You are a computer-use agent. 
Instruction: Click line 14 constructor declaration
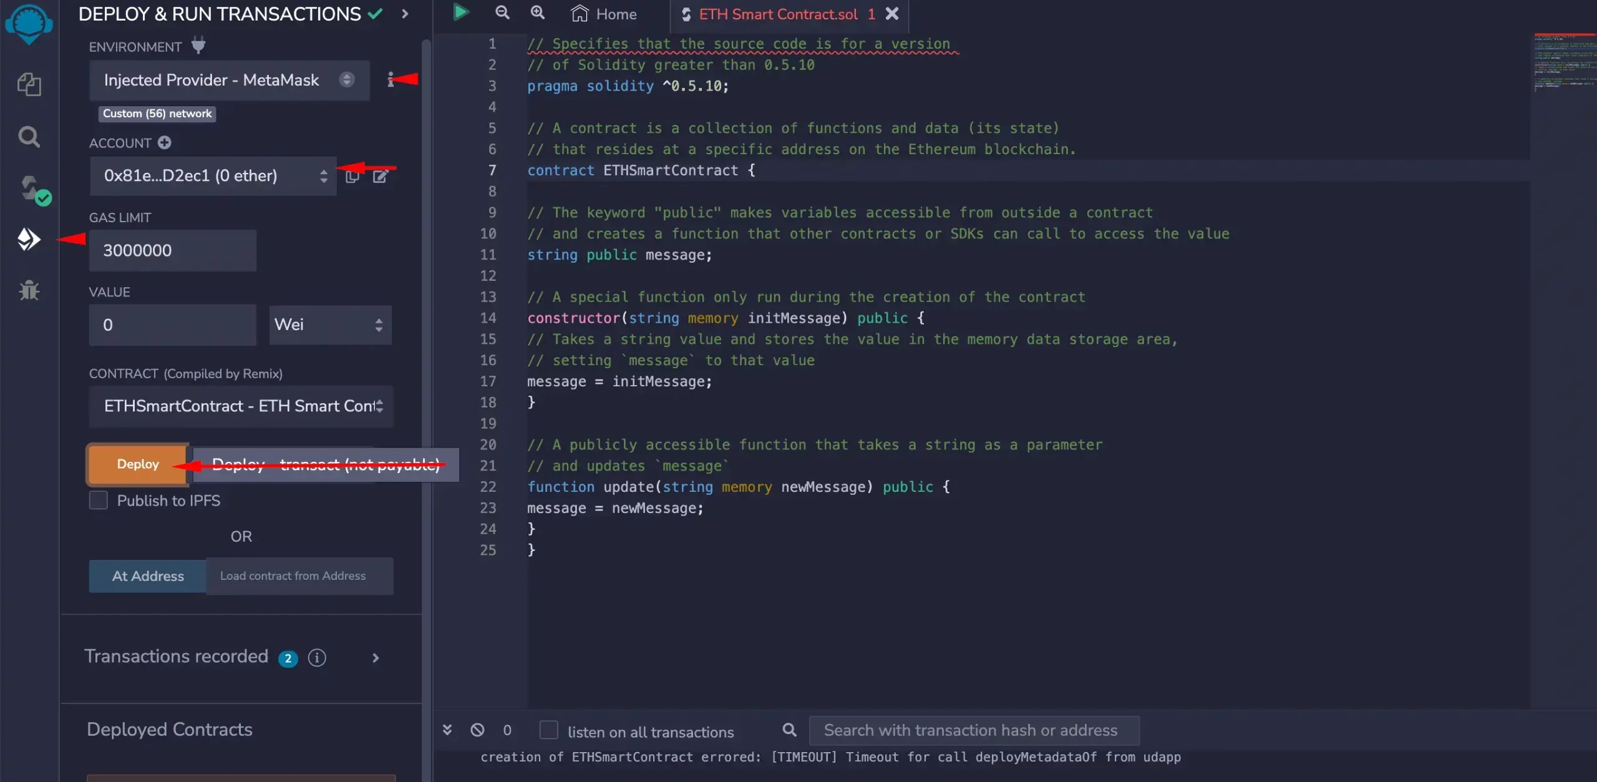(726, 318)
